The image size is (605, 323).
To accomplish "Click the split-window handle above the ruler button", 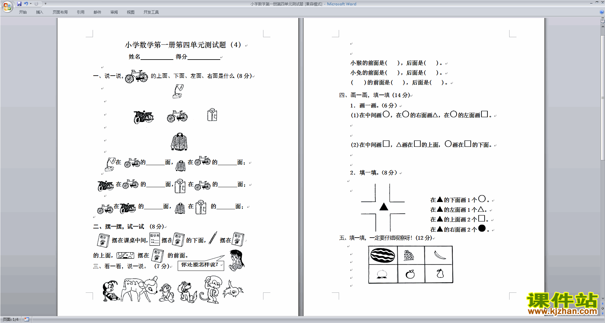I will 603,18.
